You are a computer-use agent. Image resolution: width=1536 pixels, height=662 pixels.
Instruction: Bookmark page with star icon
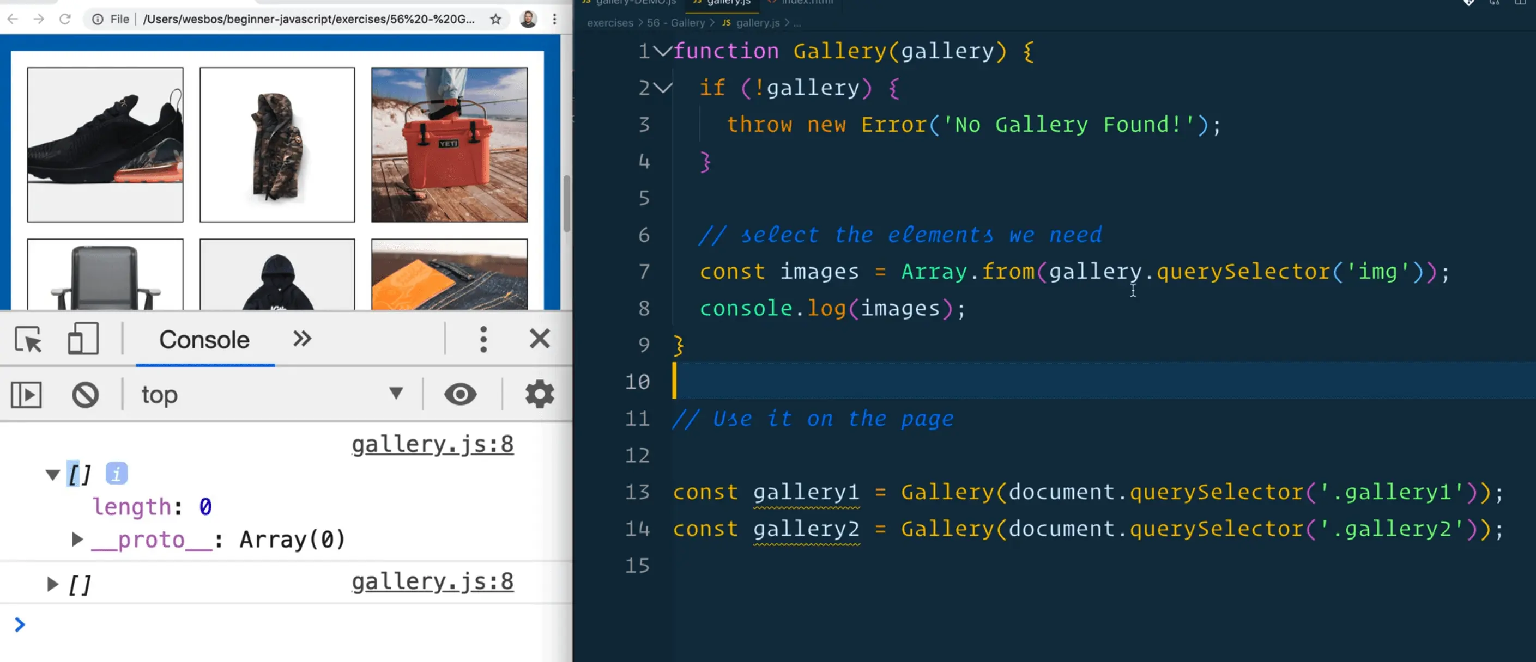pyautogui.click(x=495, y=19)
